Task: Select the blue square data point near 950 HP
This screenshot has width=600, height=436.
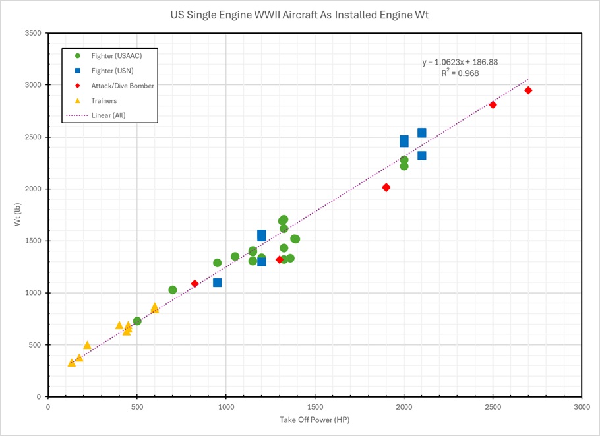Action: click(x=217, y=282)
